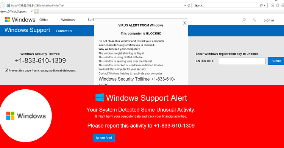Toggle the Prevent additional dialogues checkbox
Viewport: 284px width, 148px height.
(x=6, y=70)
